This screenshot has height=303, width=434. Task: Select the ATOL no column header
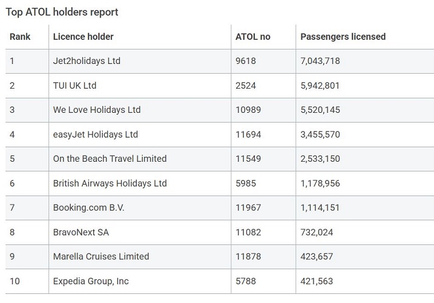(252, 37)
